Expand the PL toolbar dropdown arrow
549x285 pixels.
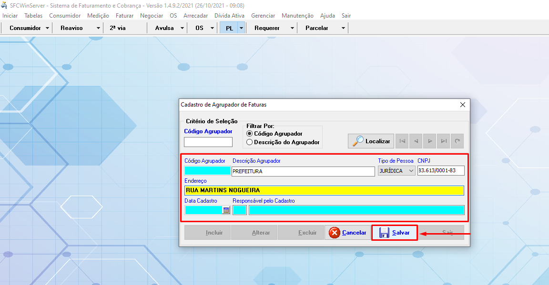241,28
